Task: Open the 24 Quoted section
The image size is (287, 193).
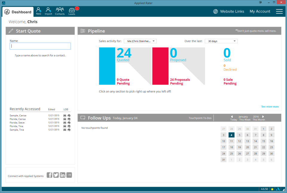Action: point(124,55)
